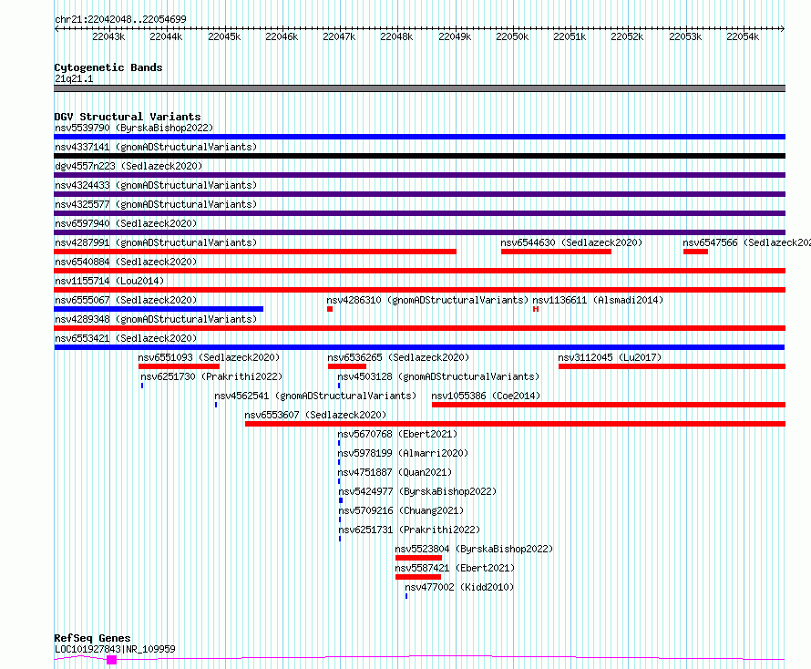Click nsv4287991 (gnomADStructuralVariants) label
The image size is (811, 669).
click(x=156, y=242)
